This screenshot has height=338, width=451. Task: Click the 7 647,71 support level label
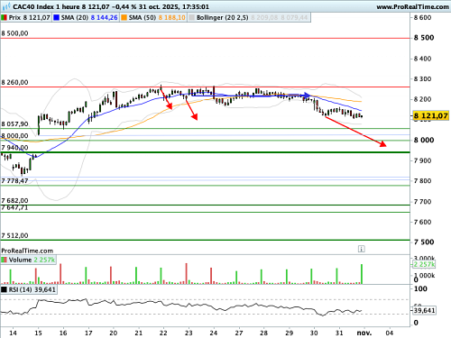point(14,207)
